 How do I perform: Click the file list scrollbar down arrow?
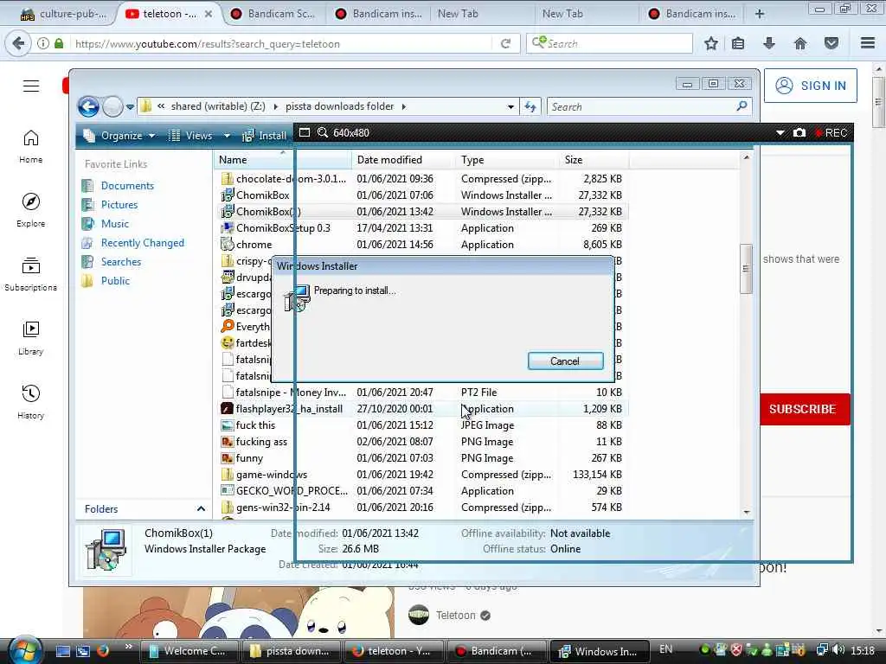[746, 512]
